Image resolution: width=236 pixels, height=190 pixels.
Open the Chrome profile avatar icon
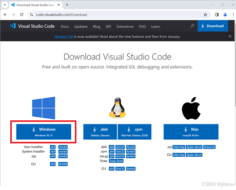[225, 15]
